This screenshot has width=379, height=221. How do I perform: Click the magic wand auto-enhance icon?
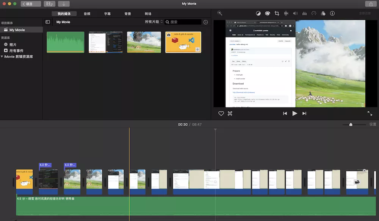click(x=219, y=13)
